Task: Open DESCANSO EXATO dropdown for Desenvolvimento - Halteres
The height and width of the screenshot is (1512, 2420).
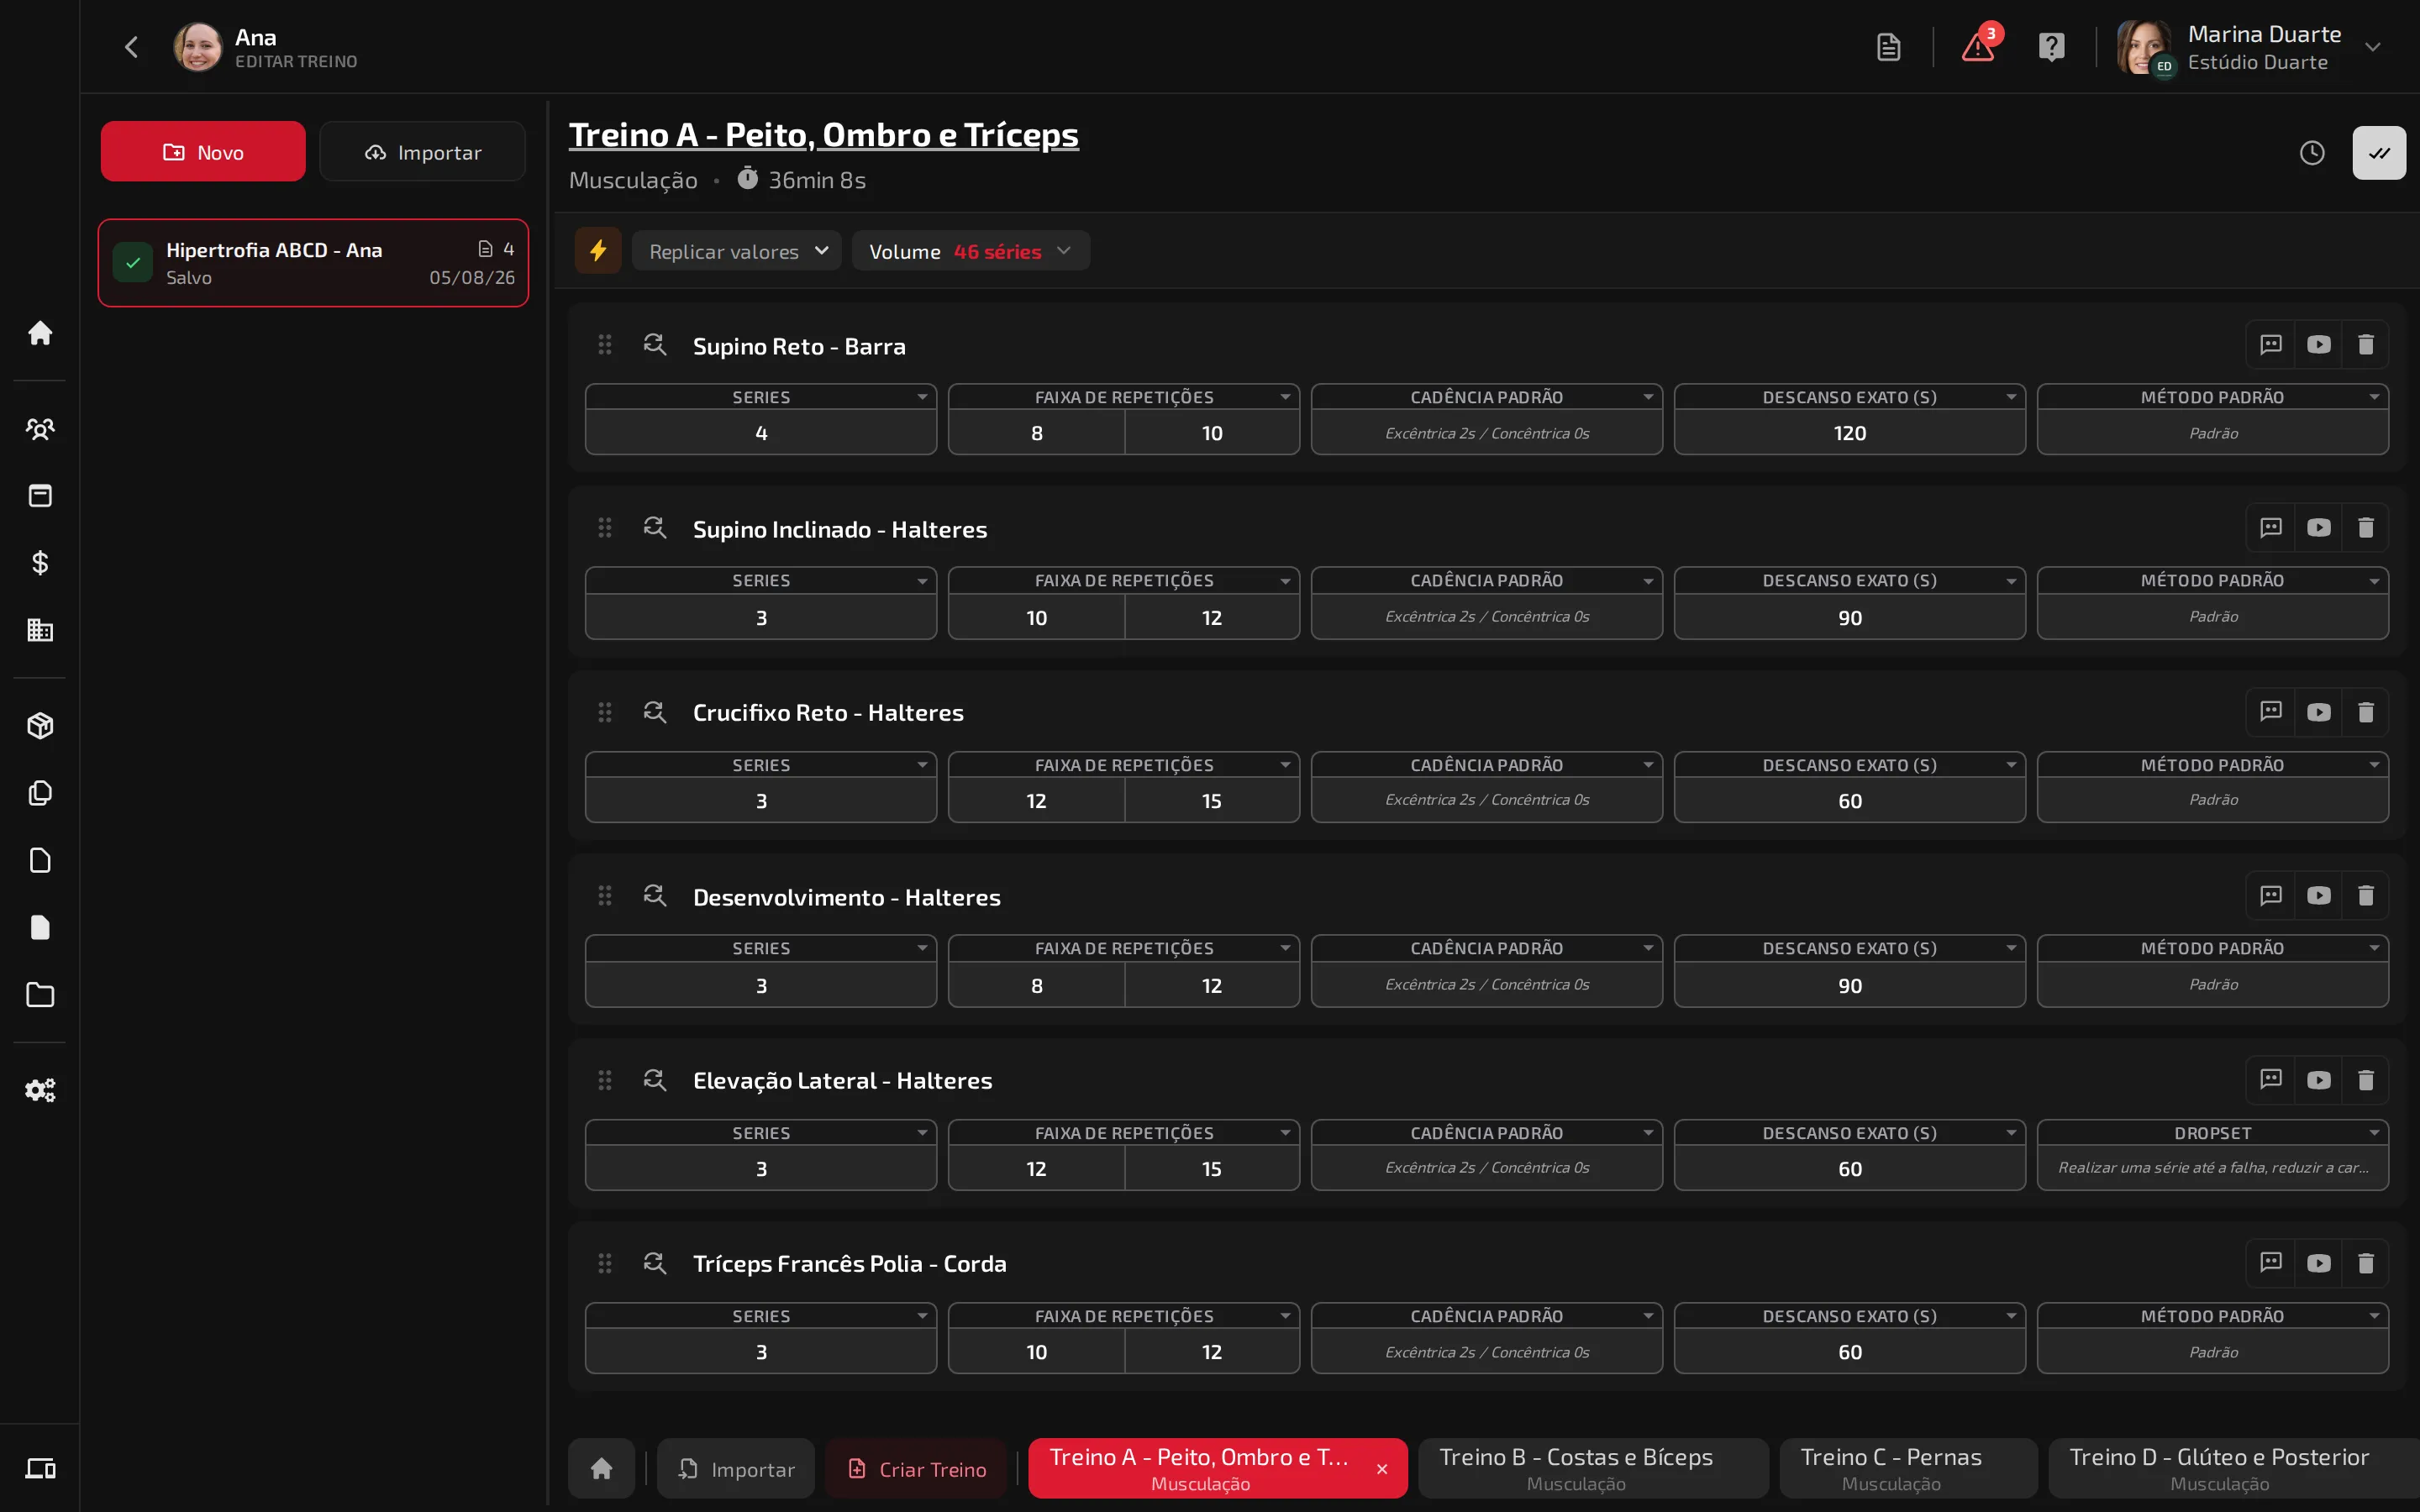Action: (1849, 948)
